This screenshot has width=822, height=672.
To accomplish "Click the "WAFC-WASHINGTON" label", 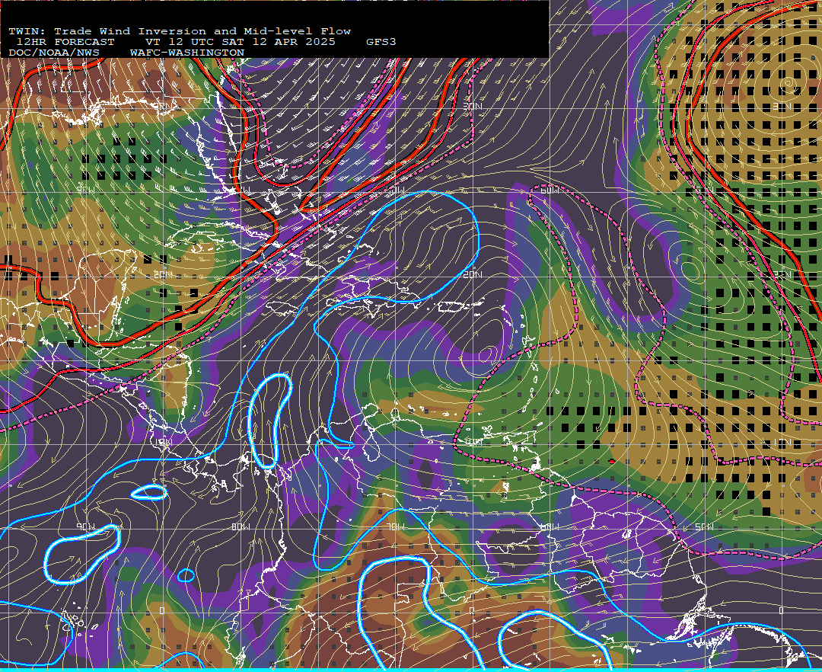I will pos(187,53).
